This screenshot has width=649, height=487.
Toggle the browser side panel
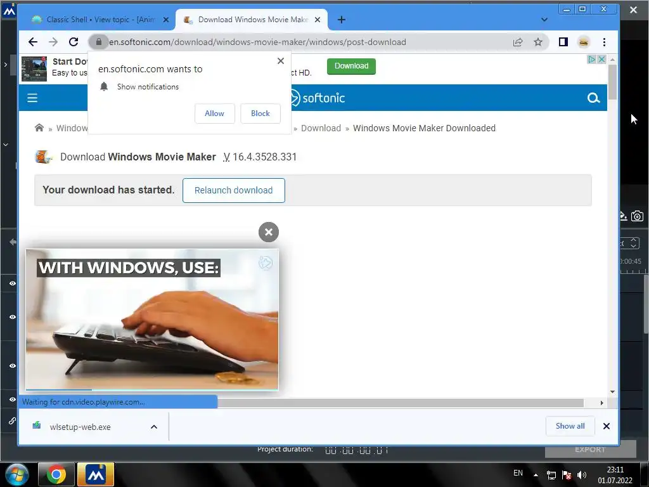(x=563, y=42)
